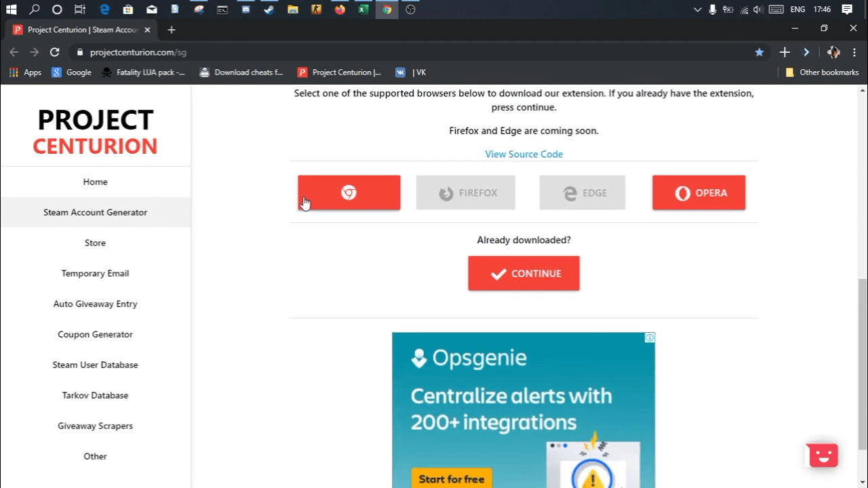Click the microphone tray icon
Viewport: 868px width, 488px height.
(x=713, y=9)
